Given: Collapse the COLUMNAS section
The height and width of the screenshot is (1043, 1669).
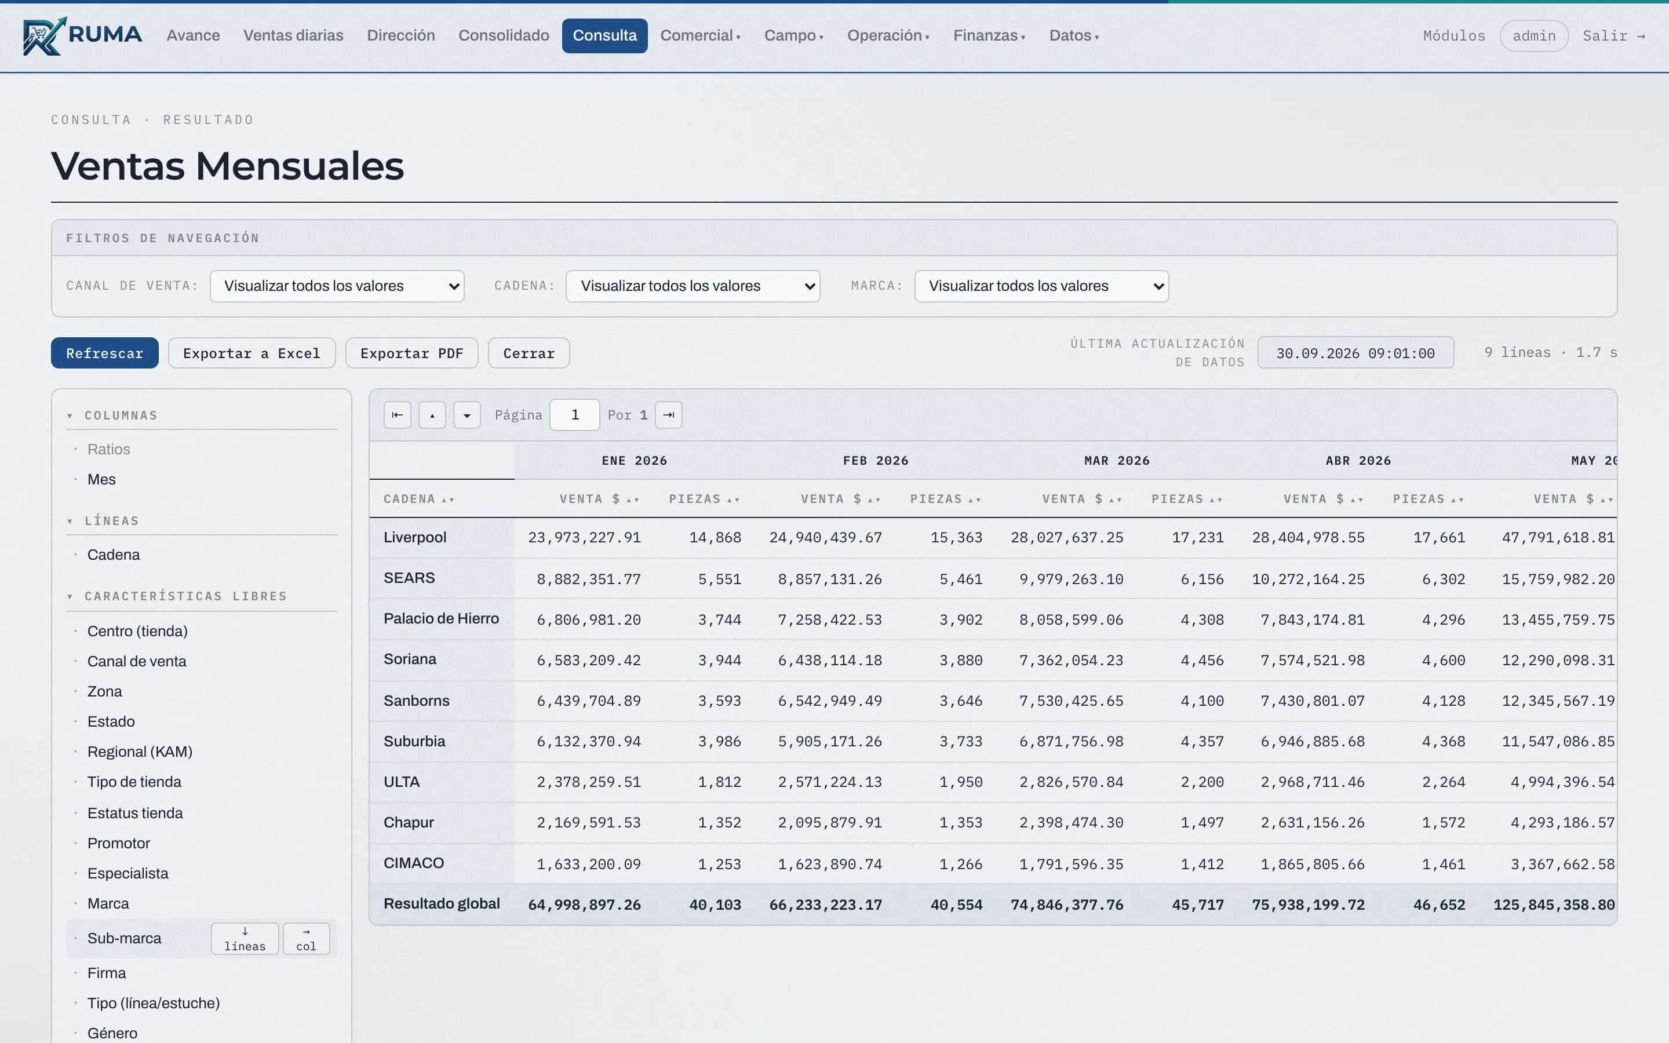Looking at the screenshot, I should click(70, 416).
